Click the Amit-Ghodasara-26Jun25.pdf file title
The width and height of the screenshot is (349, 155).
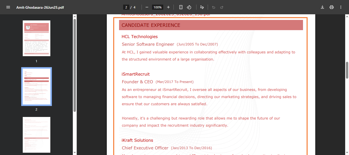pyautogui.click(x=40, y=7)
